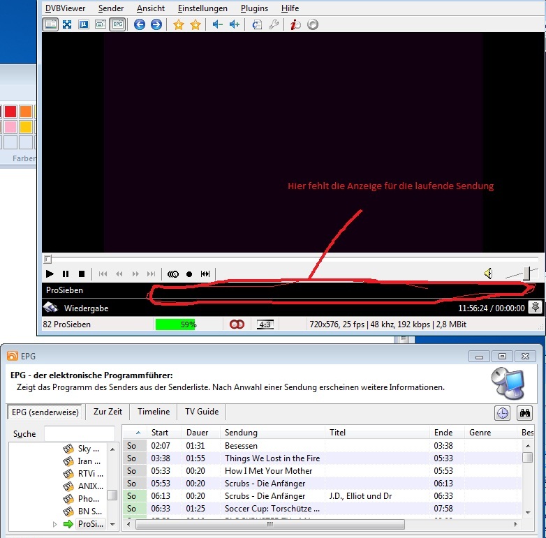
Task: Click the 4:3 aspect ratio indicator
Action: pyautogui.click(x=265, y=324)
